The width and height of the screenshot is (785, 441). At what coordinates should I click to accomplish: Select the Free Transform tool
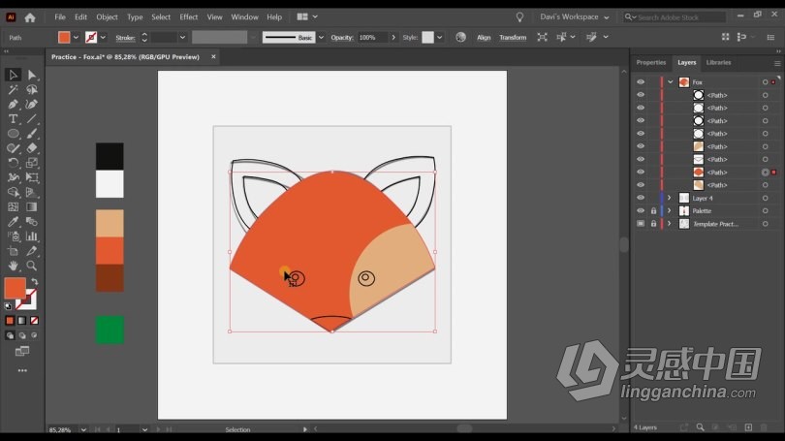point(32,177)
